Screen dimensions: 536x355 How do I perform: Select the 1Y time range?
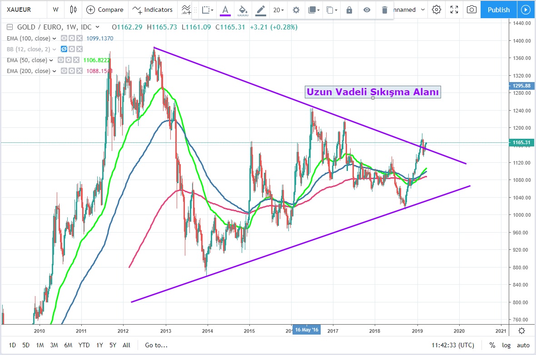point(99,345)
